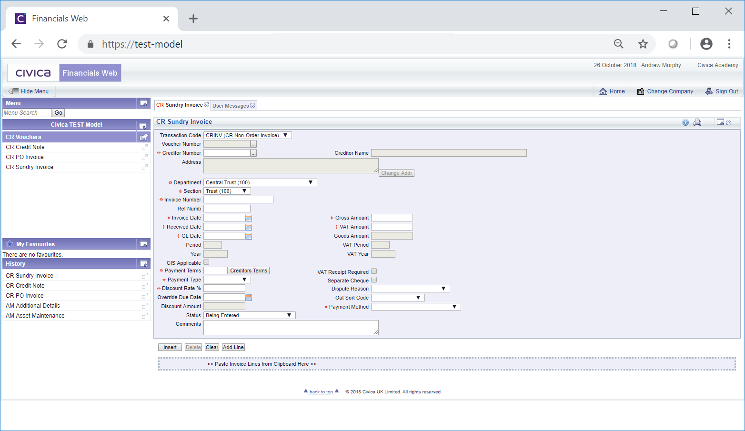745x431 pixels.
Task: Click the Menu Search input field
Action: point(27,113)
